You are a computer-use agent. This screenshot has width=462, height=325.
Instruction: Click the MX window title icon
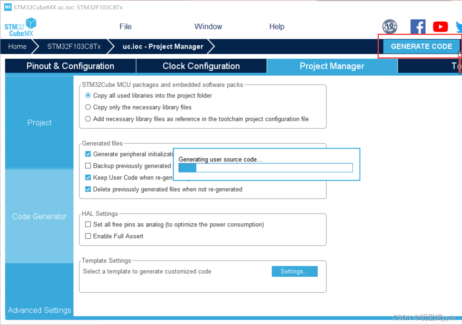coord(7,7)
